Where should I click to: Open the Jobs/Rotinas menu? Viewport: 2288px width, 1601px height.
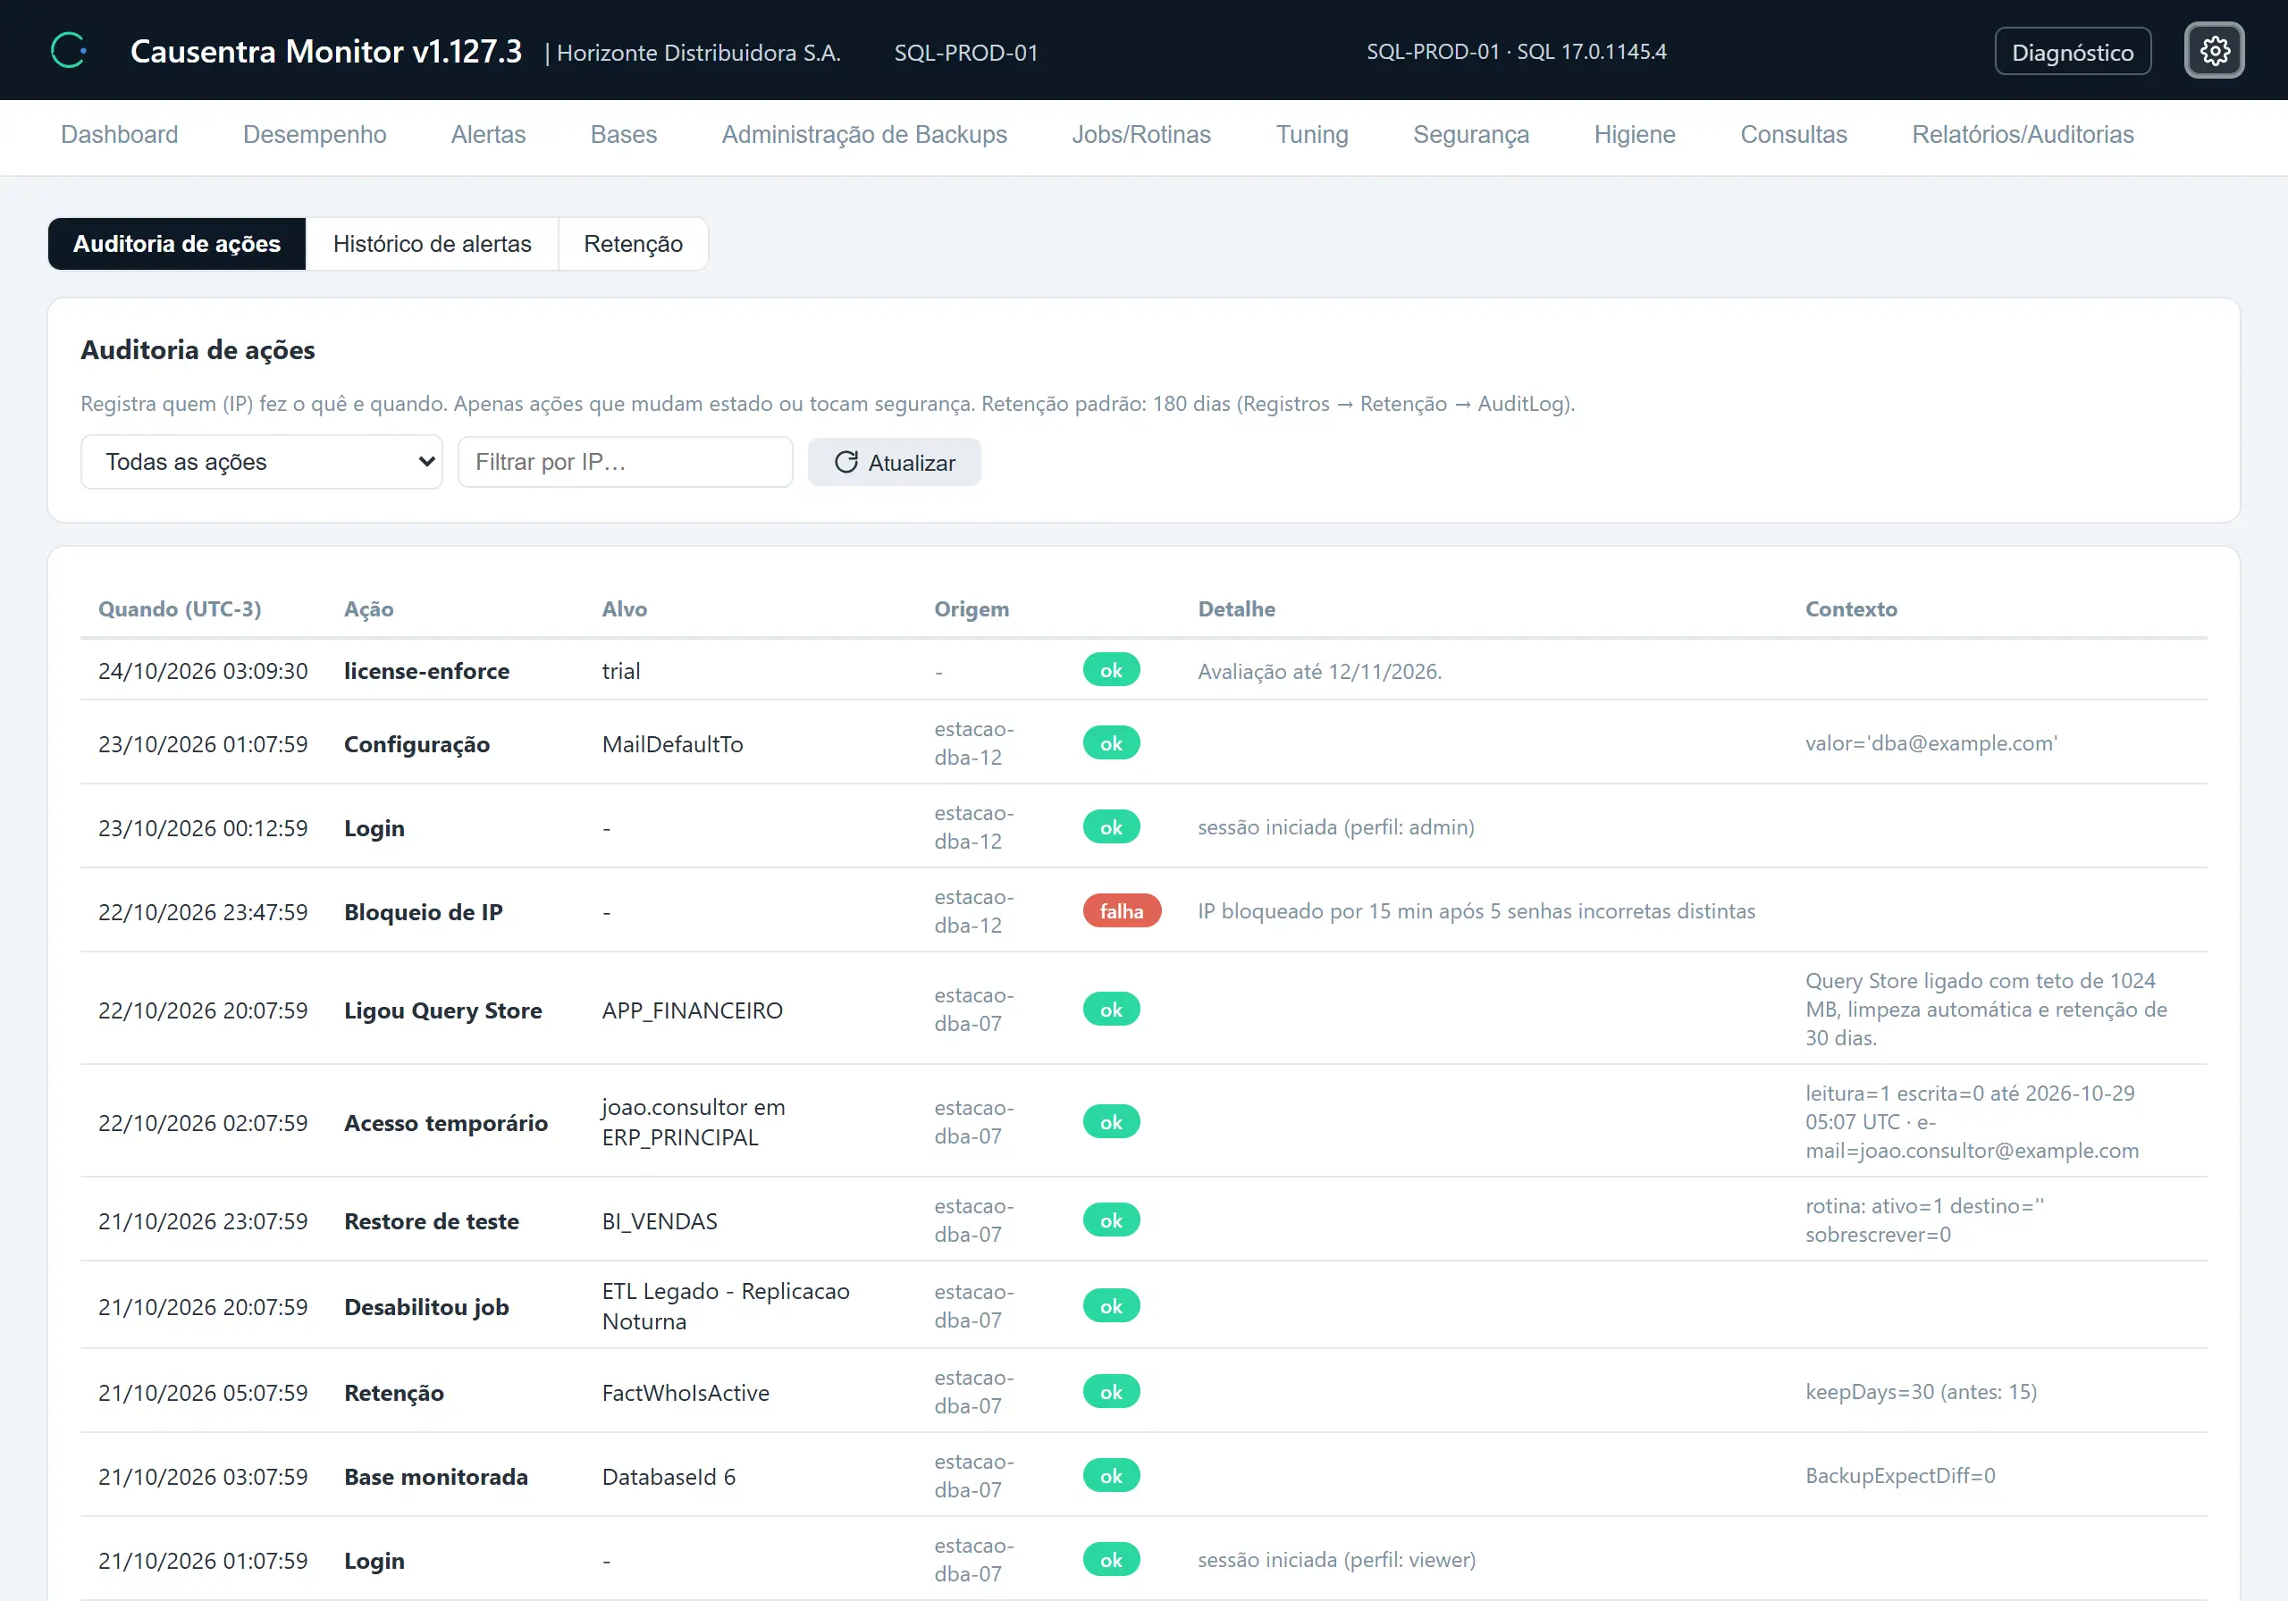tap(1141, 135)
